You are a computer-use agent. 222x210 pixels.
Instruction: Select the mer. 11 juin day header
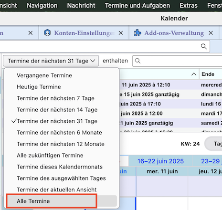pyautogui.click(x=162, y=171)
